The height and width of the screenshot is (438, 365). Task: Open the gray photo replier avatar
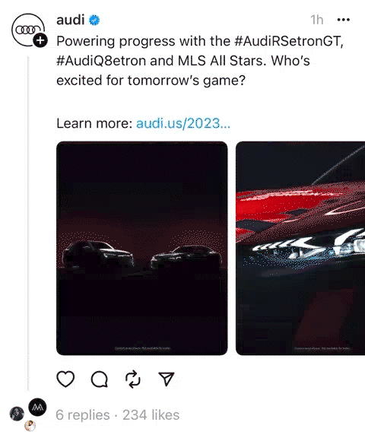pyautogui.click(x=17, y=414)
